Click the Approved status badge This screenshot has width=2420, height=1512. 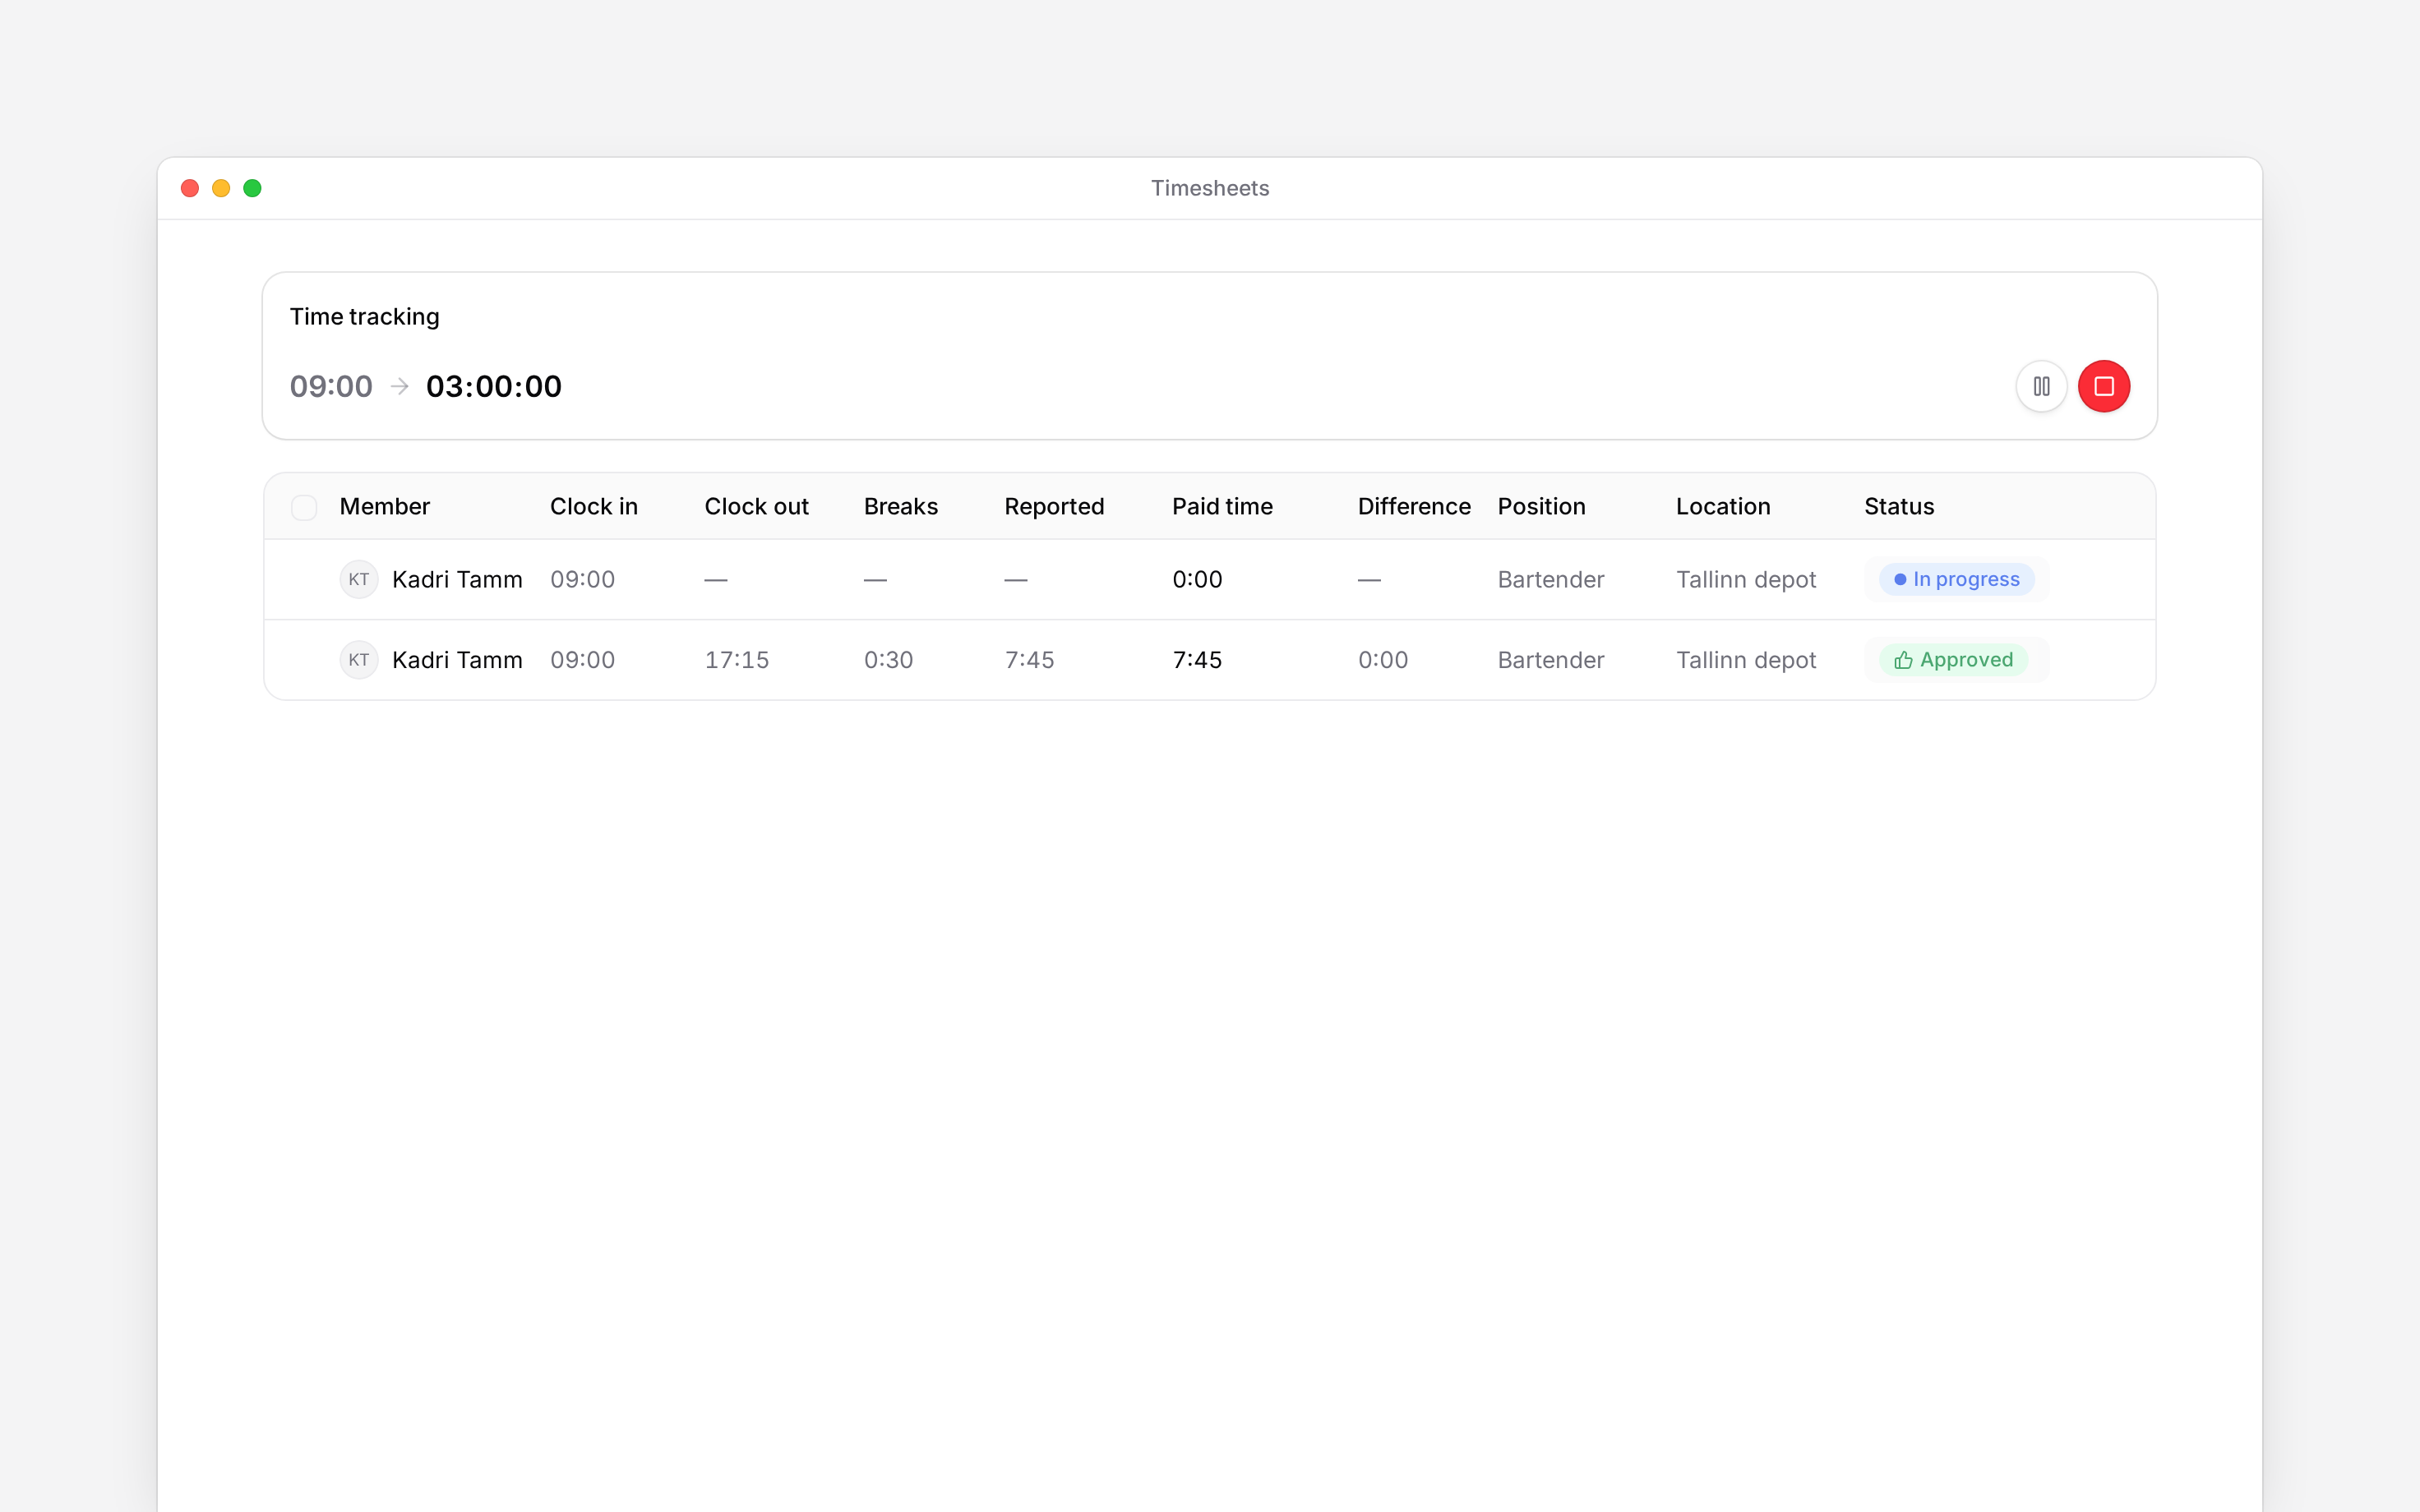pyautogui.click(x=1953, y=660)
